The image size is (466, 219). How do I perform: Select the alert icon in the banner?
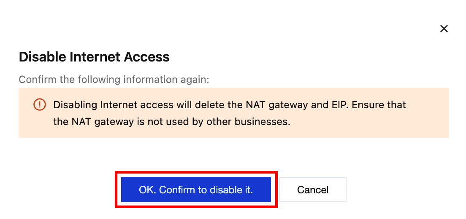pyautogui.click(x=39, y=104)
